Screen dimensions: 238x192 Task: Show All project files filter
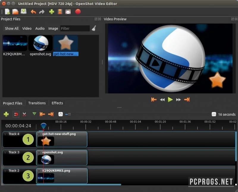coord(12,28)
